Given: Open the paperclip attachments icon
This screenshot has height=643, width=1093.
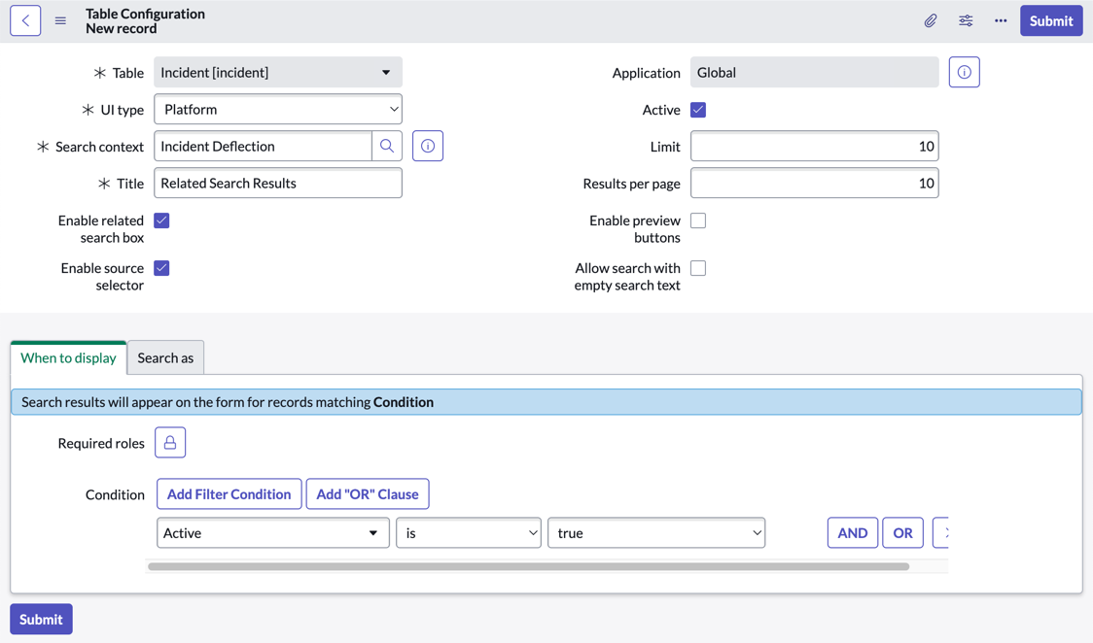Looking at the screenshot, I should point(931,20).
